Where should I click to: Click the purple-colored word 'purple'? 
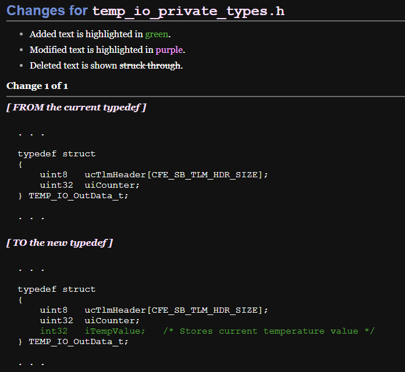coord(169,50)
